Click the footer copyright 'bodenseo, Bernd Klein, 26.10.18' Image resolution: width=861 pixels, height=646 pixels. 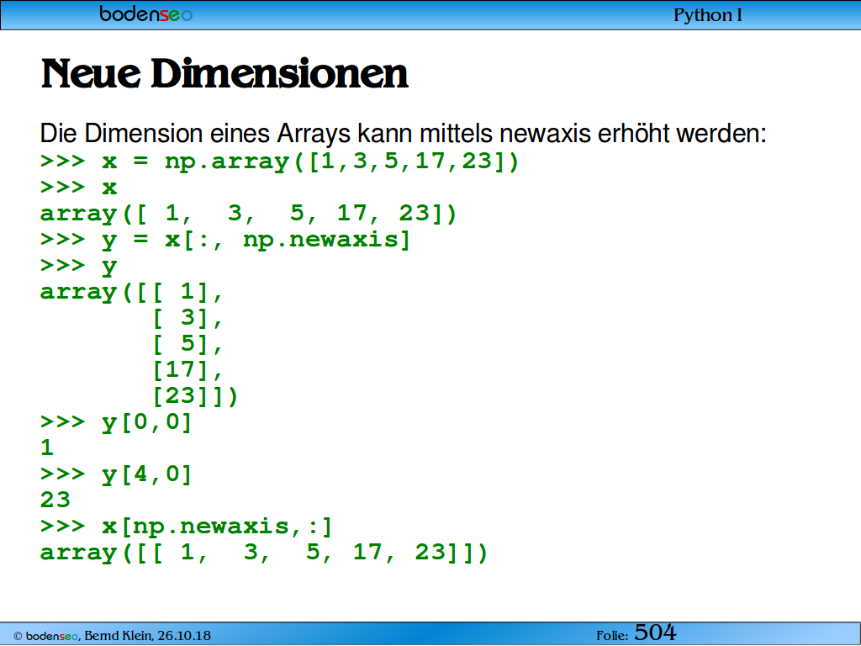pyautogui.click(x=112, y=636)
